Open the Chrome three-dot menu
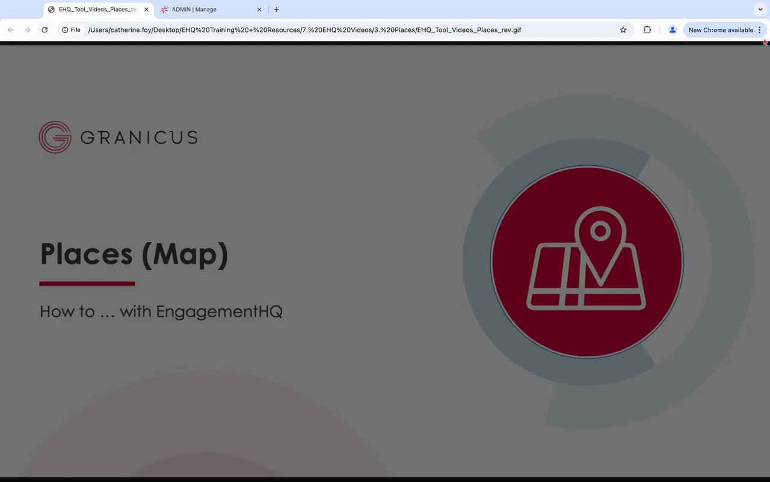 [760, 29]
